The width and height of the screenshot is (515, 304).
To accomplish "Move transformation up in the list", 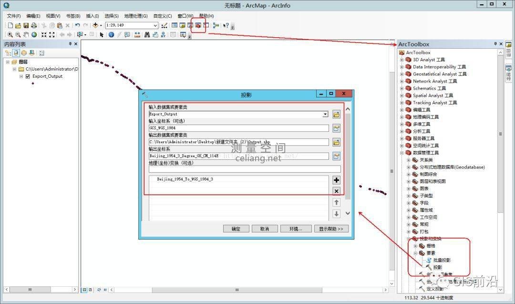I will coord(336,202).
